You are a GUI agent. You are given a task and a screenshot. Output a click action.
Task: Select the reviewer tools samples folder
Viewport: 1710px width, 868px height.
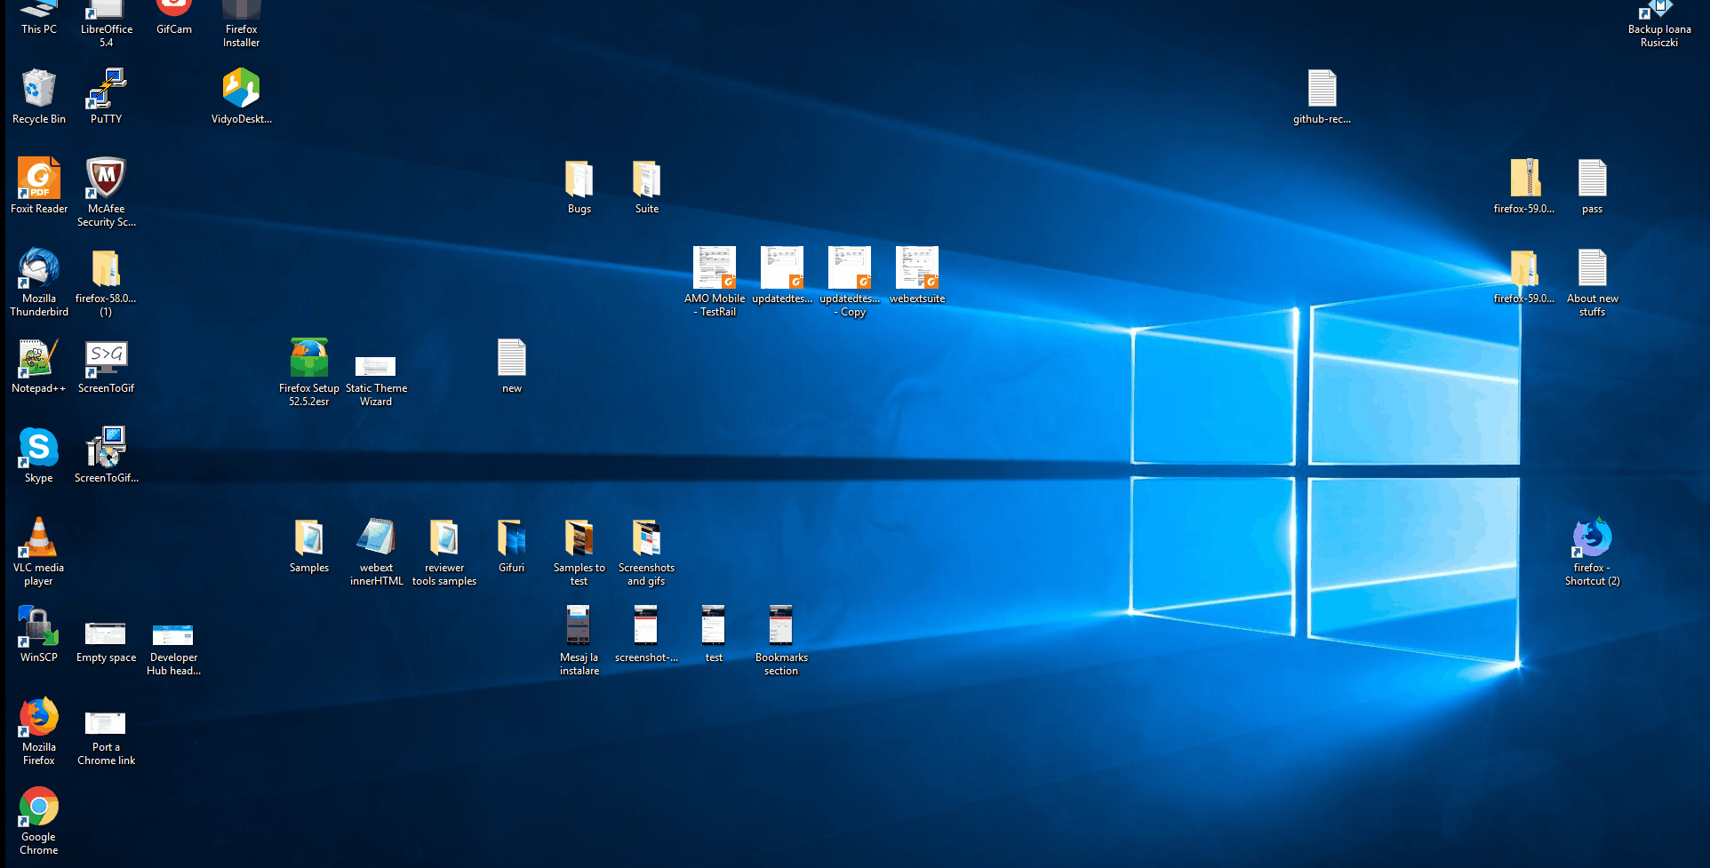tap(444, 552)
